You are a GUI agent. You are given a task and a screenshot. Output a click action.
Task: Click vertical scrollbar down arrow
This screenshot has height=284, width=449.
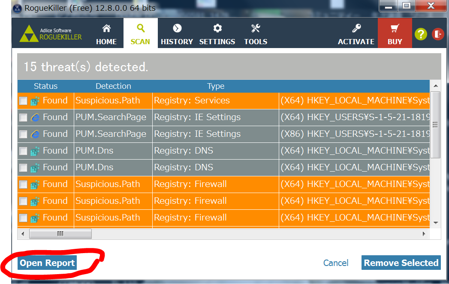[436, 223]
